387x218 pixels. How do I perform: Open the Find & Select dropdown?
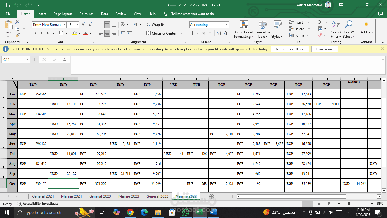click(x=348, y=29)
